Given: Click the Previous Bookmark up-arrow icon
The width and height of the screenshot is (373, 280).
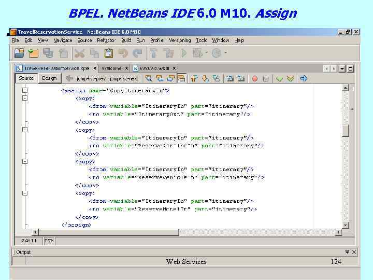Looking at the screenshot, I should pyautogui.click(x=194, y=78).
